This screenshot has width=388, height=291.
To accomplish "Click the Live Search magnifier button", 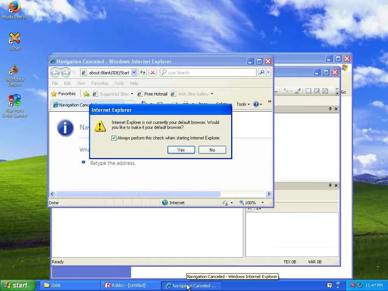I will [262, 72].
